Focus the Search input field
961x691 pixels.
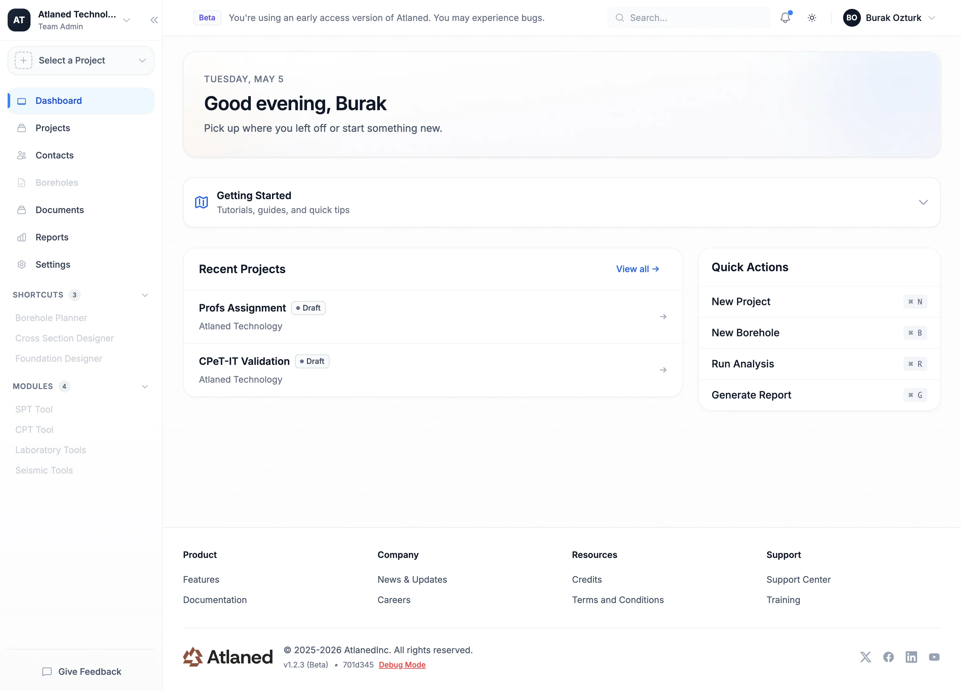(x=689, y=18)
